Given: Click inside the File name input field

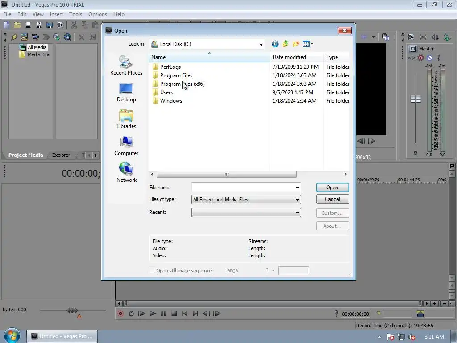Looking at the screenshot, I should [x=243, y=188].
